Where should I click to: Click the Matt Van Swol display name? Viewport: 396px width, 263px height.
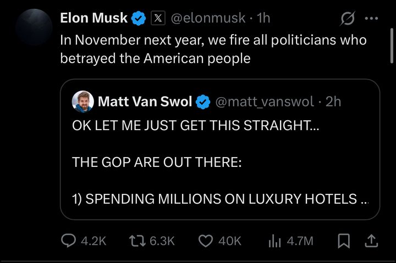pyautogui.click(x=145, y=101)
